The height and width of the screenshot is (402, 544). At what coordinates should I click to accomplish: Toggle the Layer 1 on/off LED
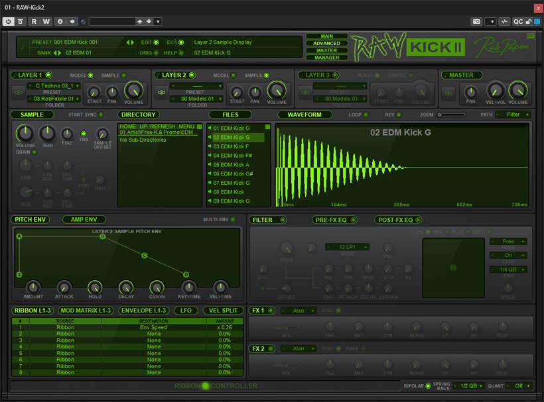click(x=48, y=75)
